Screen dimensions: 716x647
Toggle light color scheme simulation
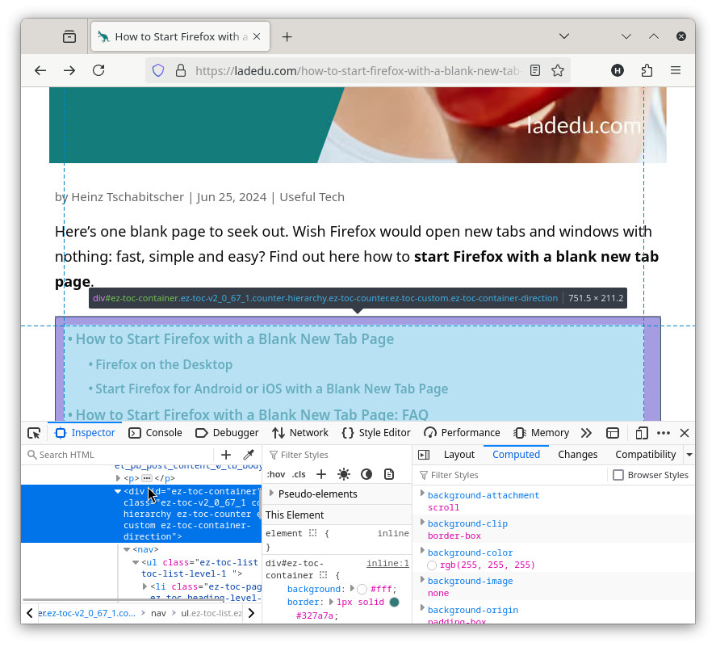(344, 474)
